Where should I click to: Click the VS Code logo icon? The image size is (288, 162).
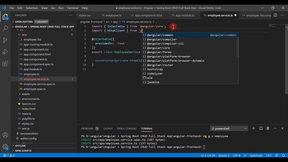click(x=4, y=8)
